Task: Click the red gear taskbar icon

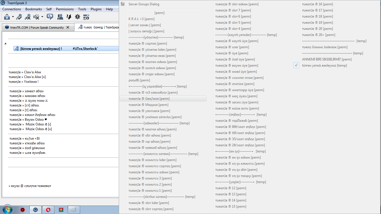Action: pyautogui.click(x=23, y=210)
